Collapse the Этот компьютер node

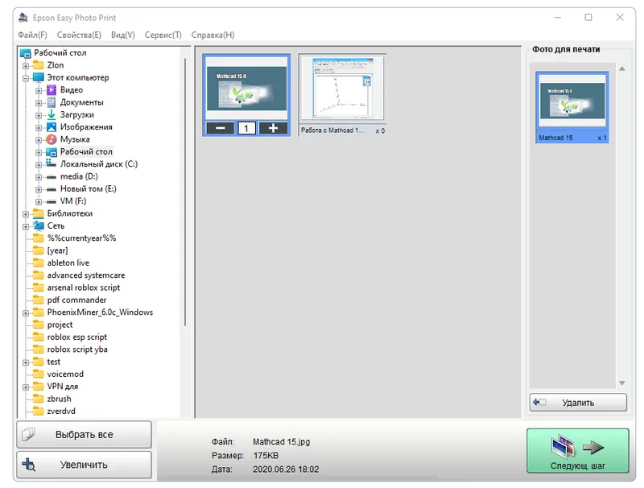coord(26,78)
